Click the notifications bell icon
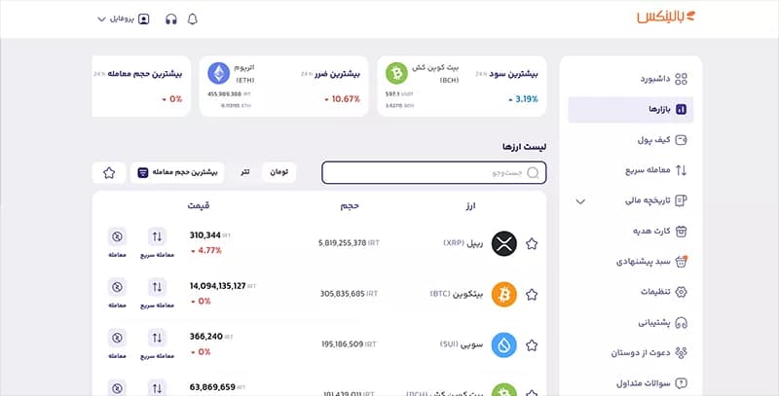Viewport: 779px width, 396px height. tap(192, 18)
